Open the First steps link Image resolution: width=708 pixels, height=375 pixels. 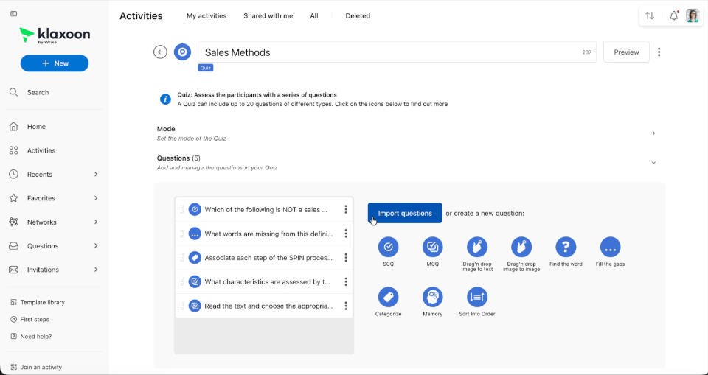click(29, 320)
